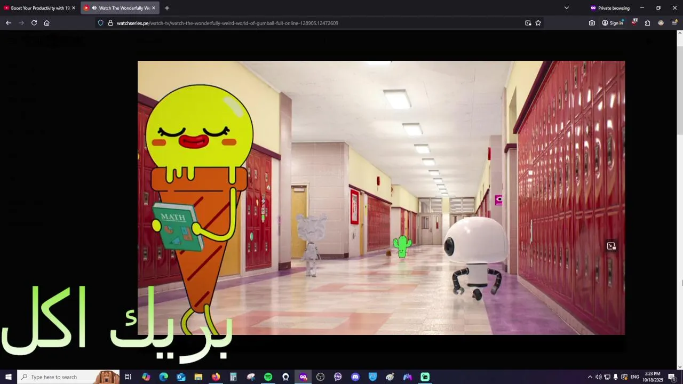
Task: Open the volume control in tray
Action: 599,377
